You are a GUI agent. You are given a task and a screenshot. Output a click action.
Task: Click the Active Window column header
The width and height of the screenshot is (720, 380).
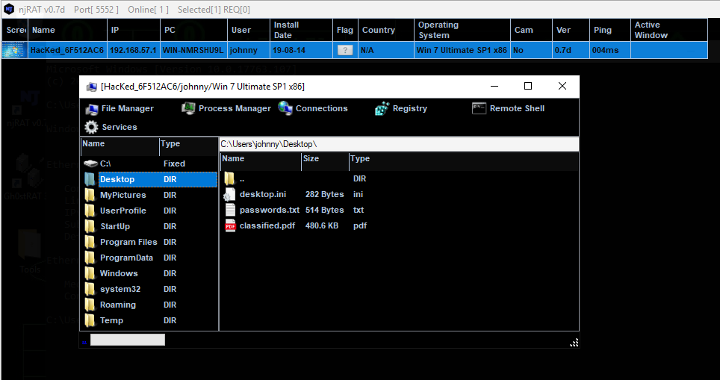point(669,30)
